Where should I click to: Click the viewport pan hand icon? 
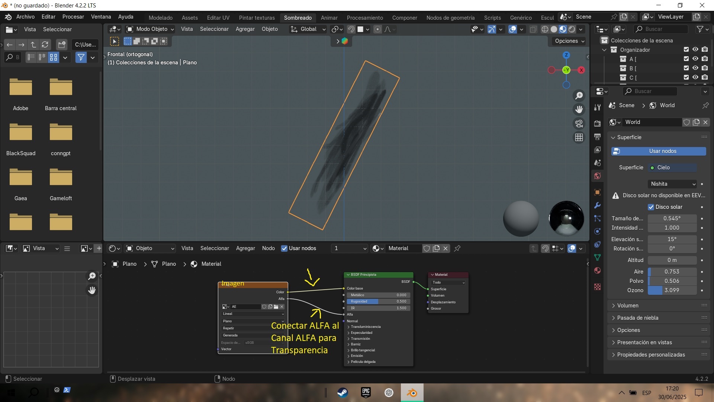[x=579, y=109]
